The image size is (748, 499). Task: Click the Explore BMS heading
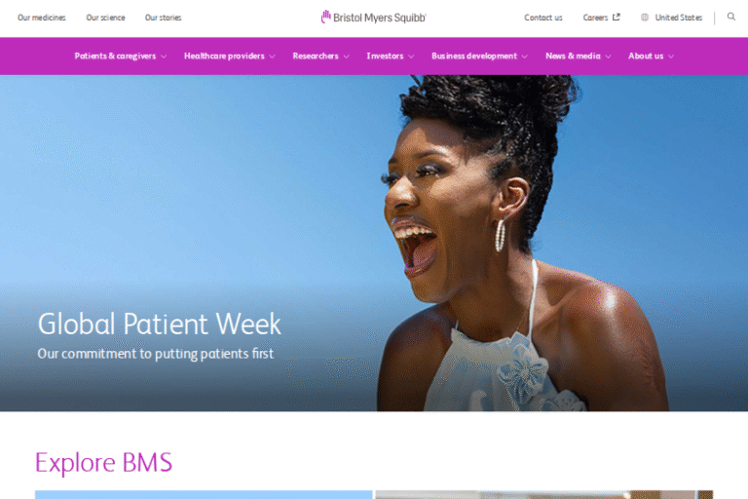click(103, 462)
